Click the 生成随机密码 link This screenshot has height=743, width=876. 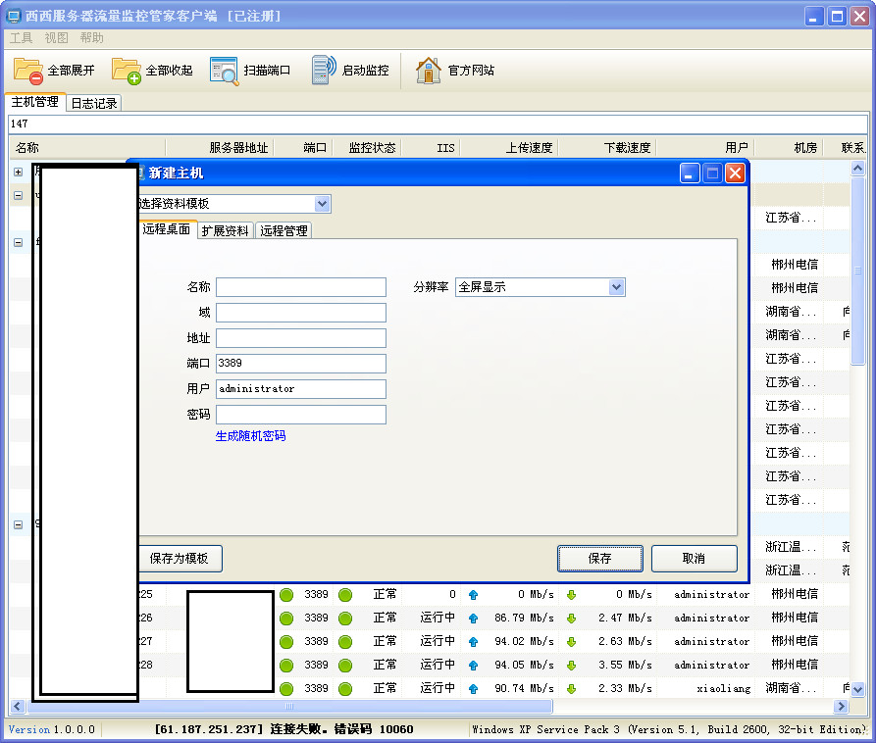250,436
